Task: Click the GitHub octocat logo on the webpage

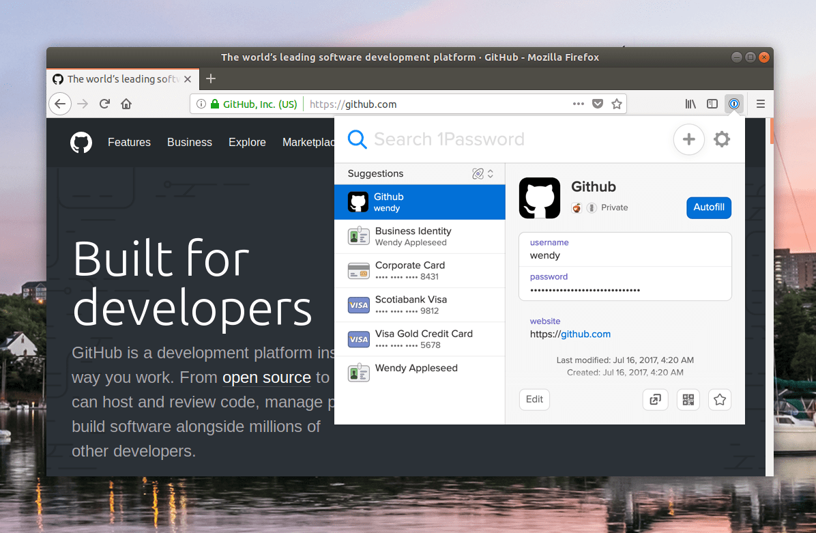Action: [x=81, y=142]
